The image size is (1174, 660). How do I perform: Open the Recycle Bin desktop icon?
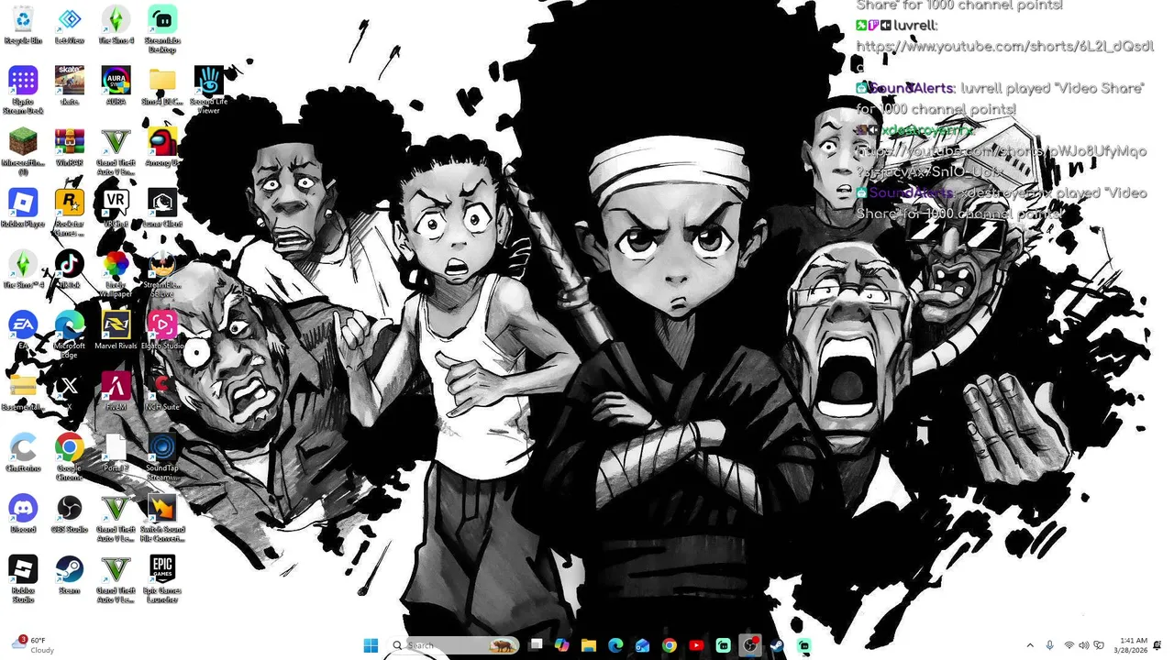23,25
